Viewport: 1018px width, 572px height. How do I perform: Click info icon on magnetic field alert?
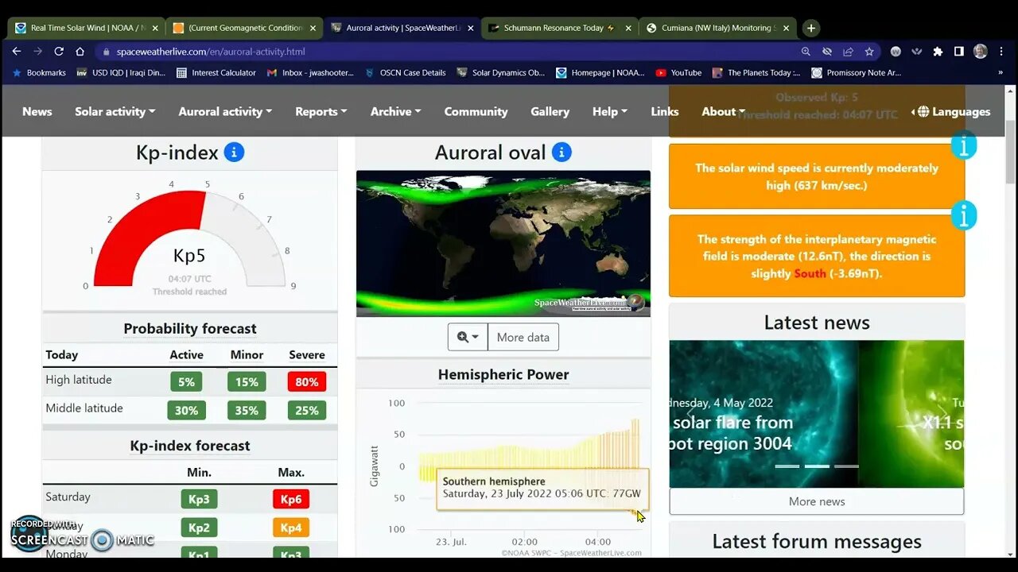point(964,215)
